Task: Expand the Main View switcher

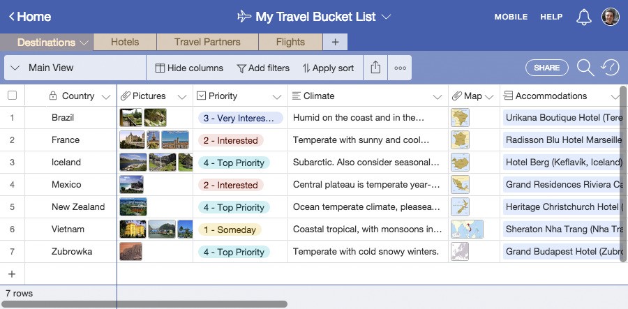Action: point(15,68)
